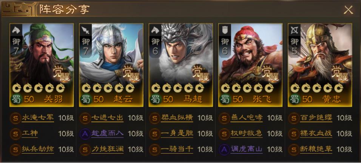This screenshot has width=361, height=163.
Task: Open the 关羽 hero card portrait
Action: tap(42, 65)
